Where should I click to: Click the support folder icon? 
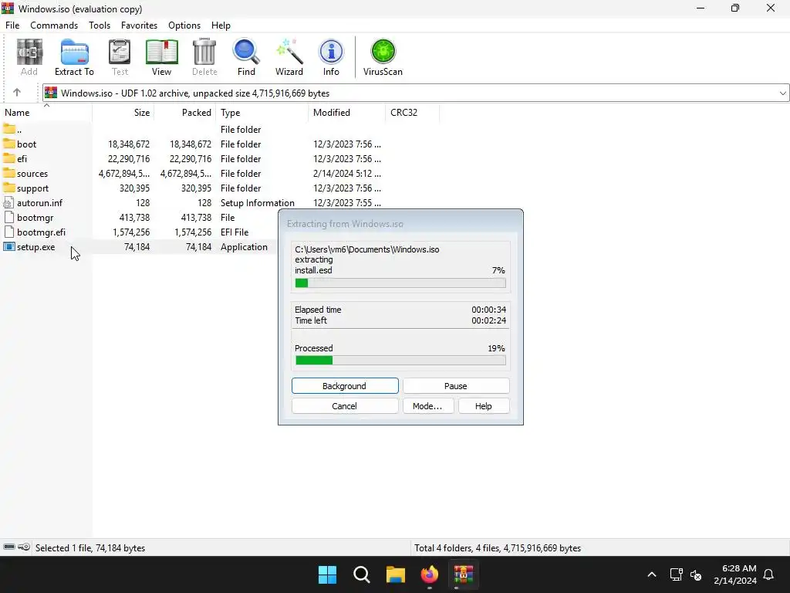tap(9, 188)
